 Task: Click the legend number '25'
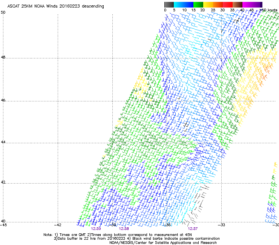pyautogui.click(x=213, y=10)
